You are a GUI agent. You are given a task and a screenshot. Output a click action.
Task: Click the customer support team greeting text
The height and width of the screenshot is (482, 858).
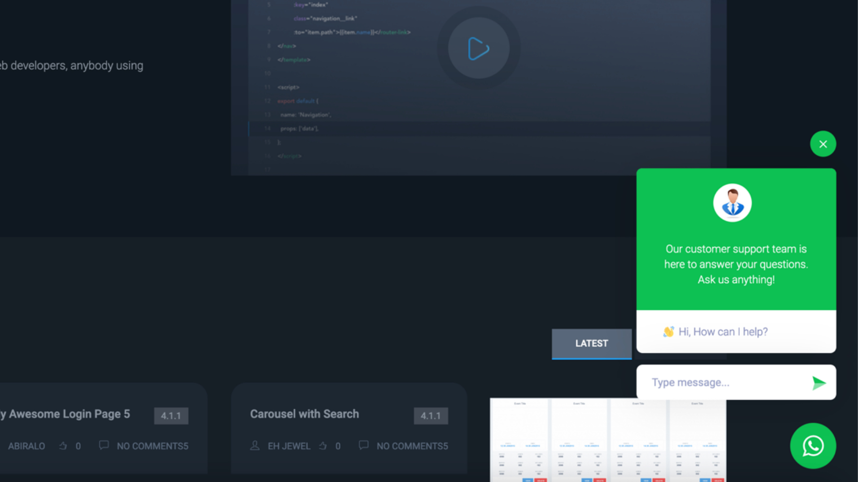(736, 264)
